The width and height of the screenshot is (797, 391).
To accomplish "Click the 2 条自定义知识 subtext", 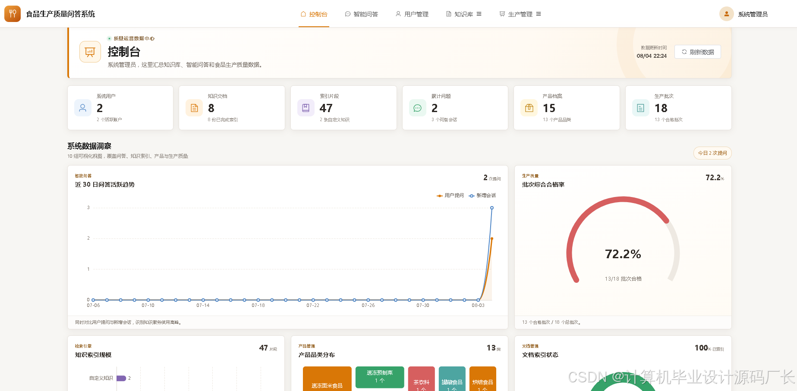I will [334, 120].
